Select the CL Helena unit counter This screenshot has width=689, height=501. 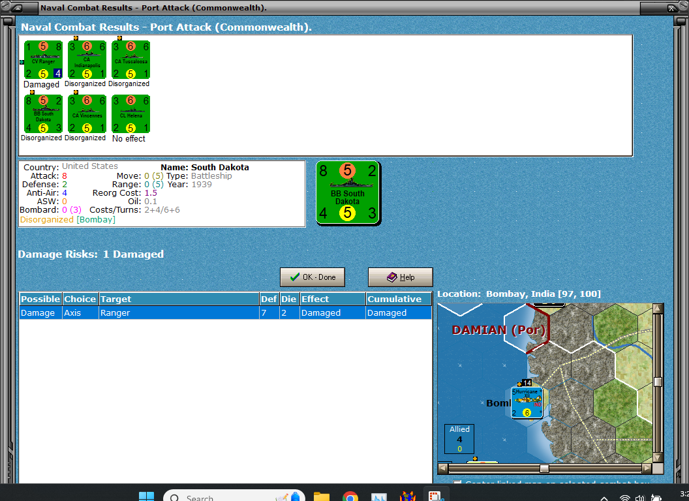click(x=131, y=114)
